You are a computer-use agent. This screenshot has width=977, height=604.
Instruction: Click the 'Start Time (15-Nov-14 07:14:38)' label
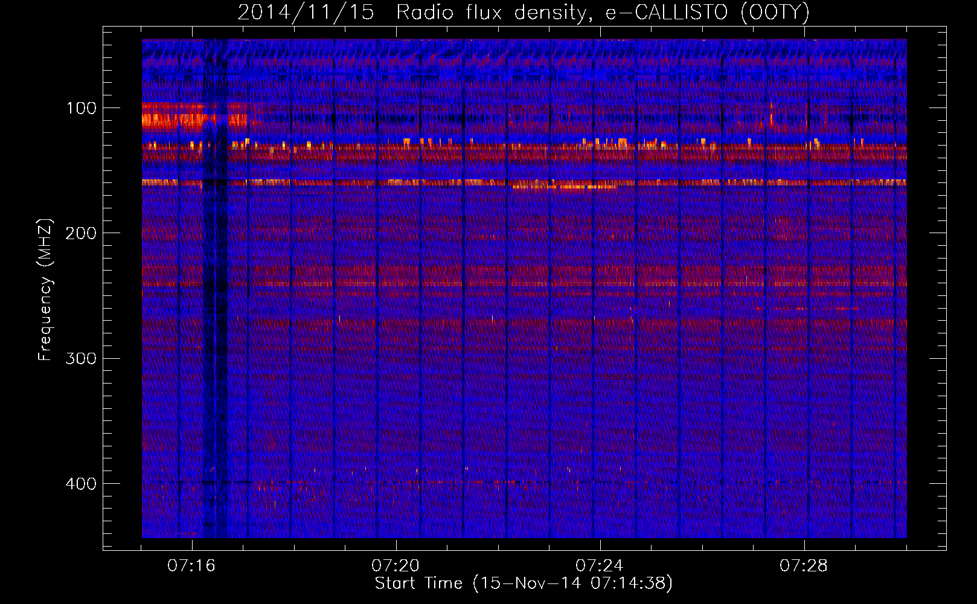tap(524, 583)
